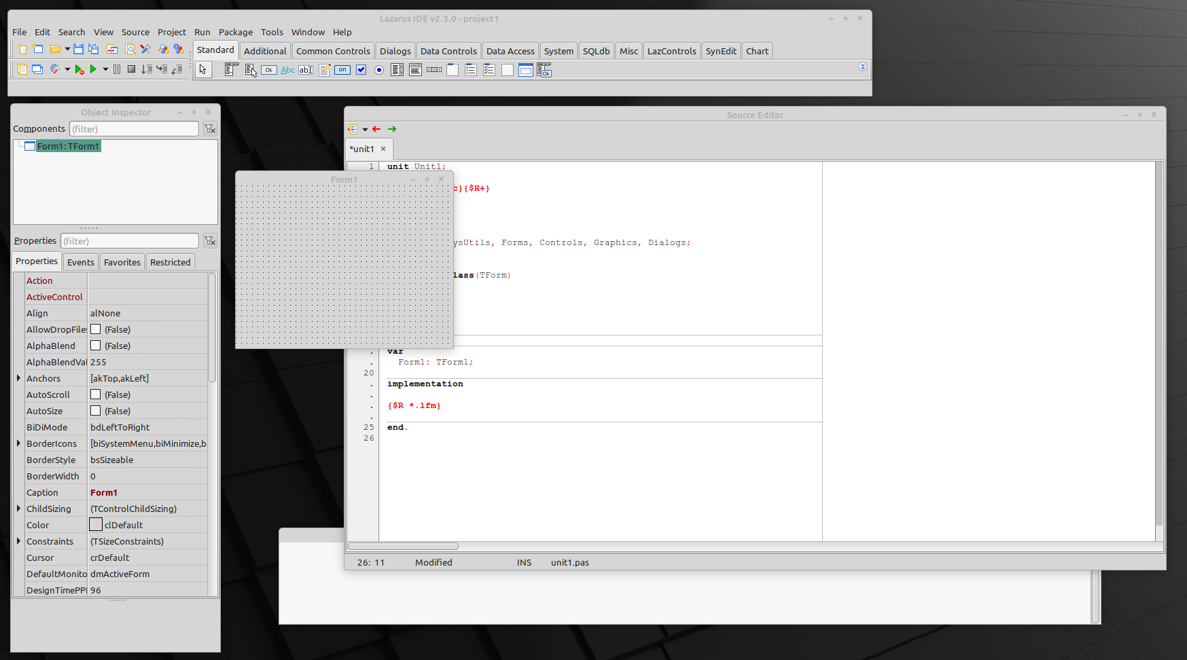Click the green forward arrow in Source Editor

pyautogui.click(x=392, y=129)
